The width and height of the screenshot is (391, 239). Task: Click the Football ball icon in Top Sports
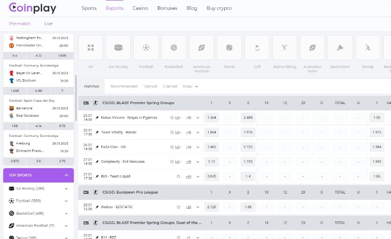coord(11,201)
